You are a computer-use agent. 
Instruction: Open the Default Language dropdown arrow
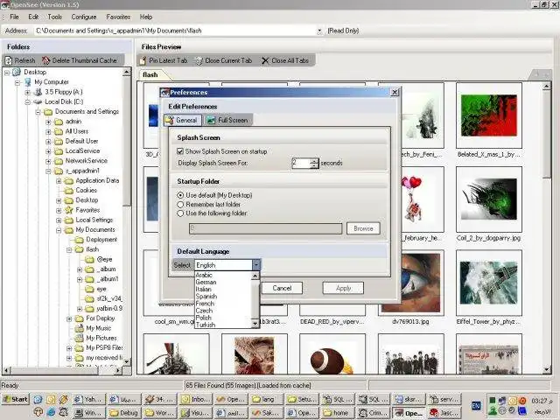[x=255, y=264]
